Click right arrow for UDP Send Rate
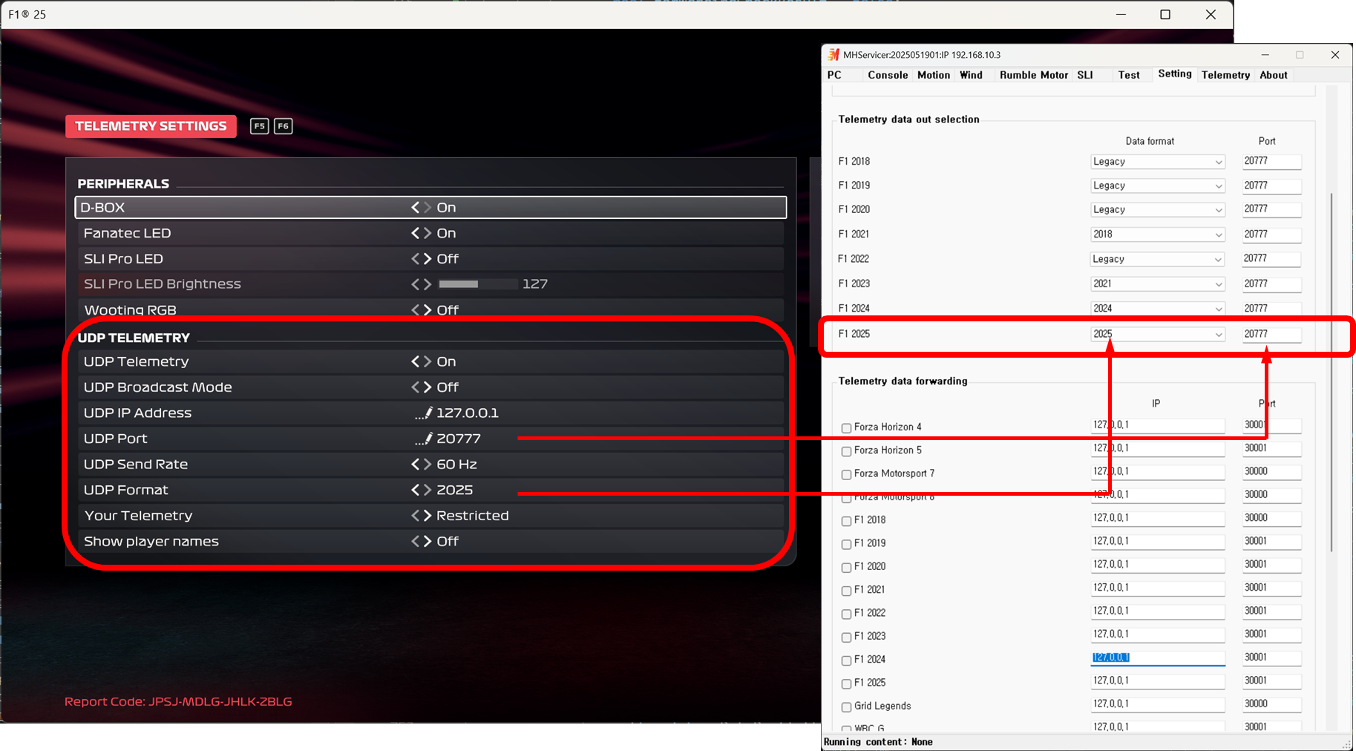This screenshot has width=1356, height=751. tap(428, 465)
